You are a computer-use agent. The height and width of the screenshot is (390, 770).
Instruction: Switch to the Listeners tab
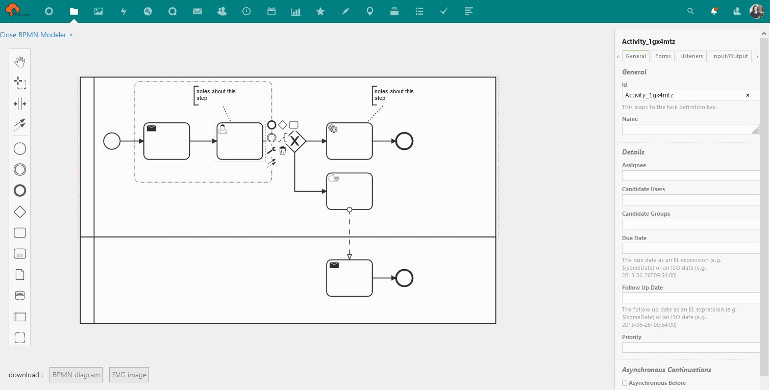pos(691,56)
